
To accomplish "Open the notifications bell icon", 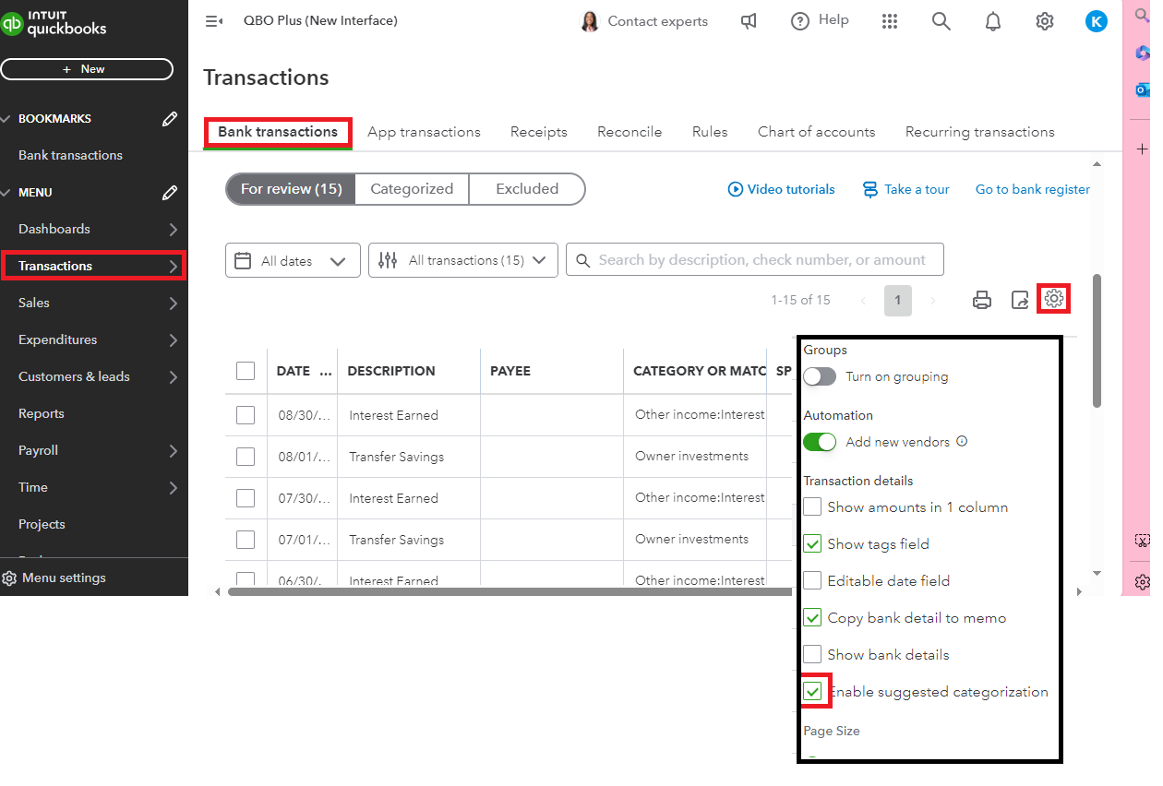I will coord(993,20).
